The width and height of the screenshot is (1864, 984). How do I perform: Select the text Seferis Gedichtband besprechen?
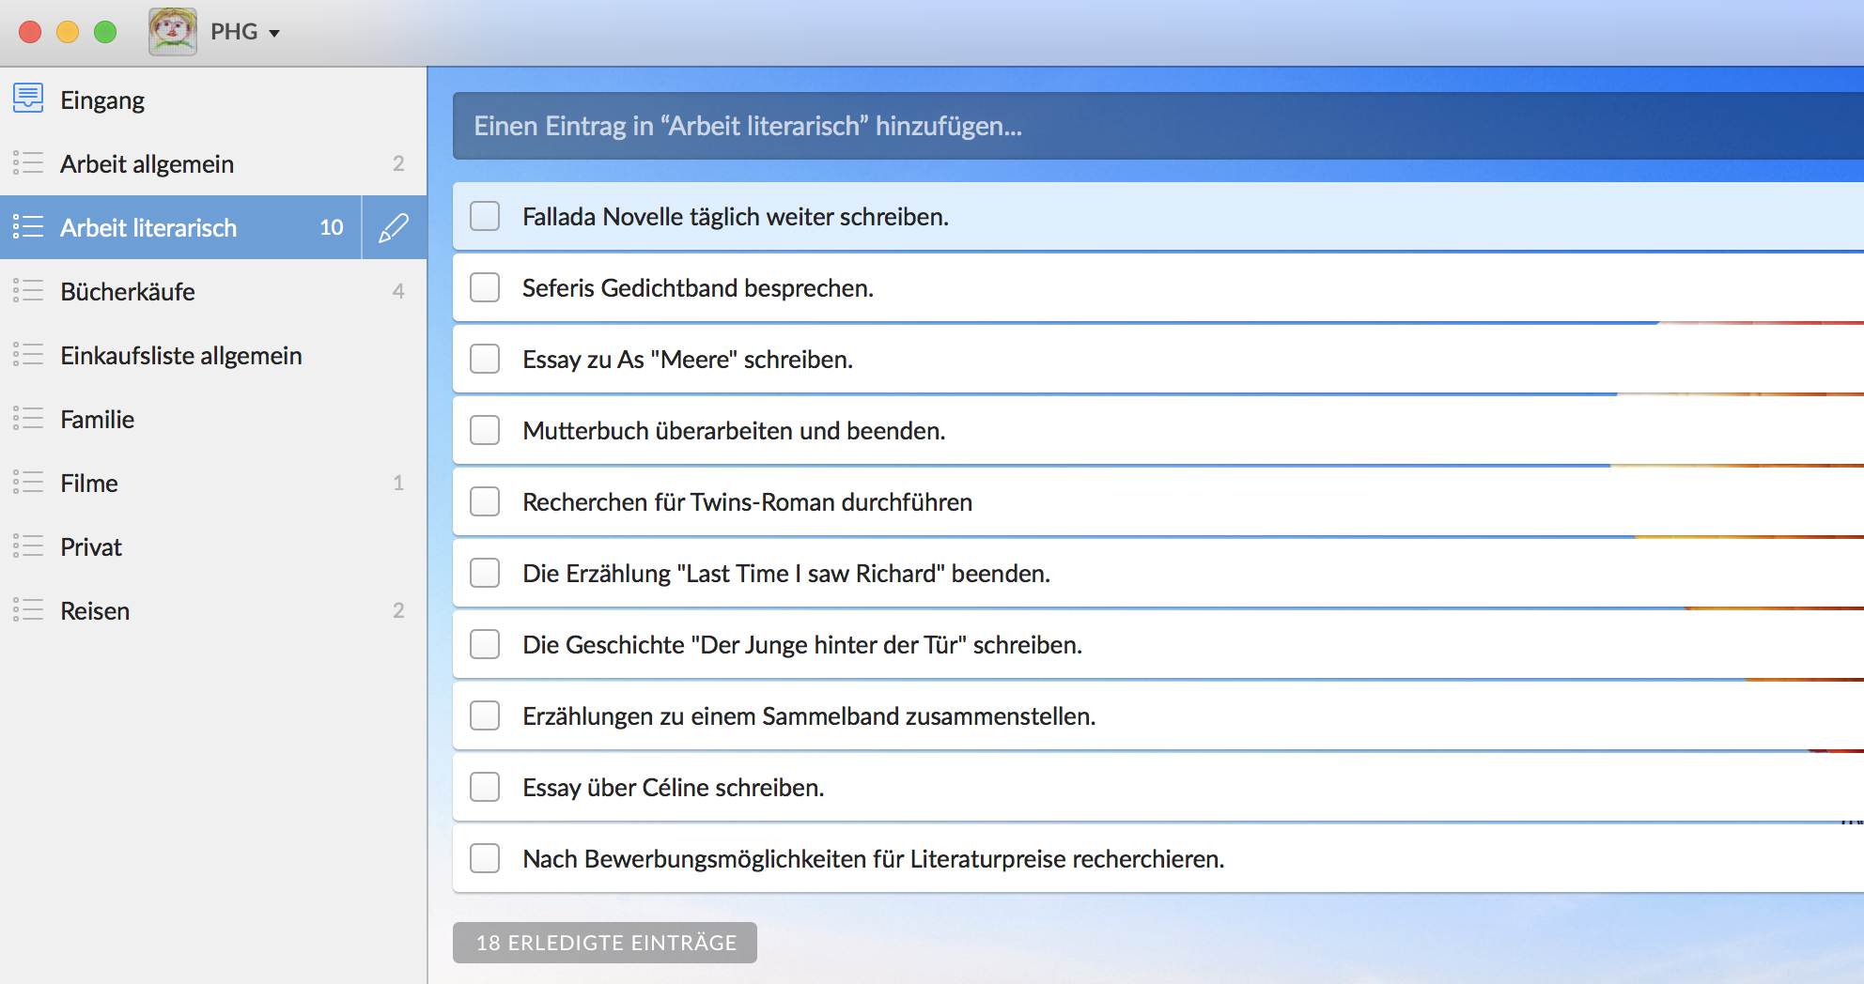(698, 288)
